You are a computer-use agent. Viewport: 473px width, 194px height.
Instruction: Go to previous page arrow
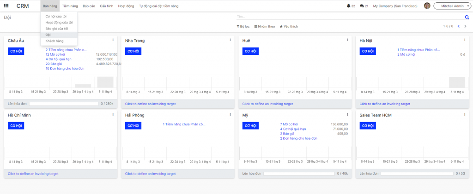tap(459, 26)
